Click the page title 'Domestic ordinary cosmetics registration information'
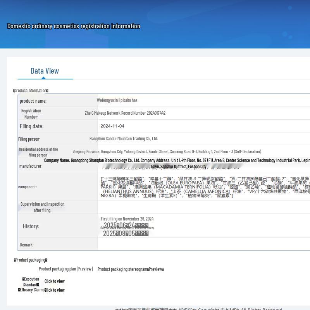This screenshot has width=310, height=310. (x=74, y=26)
